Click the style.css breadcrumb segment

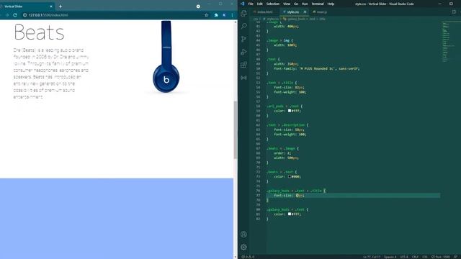[272, 19]
